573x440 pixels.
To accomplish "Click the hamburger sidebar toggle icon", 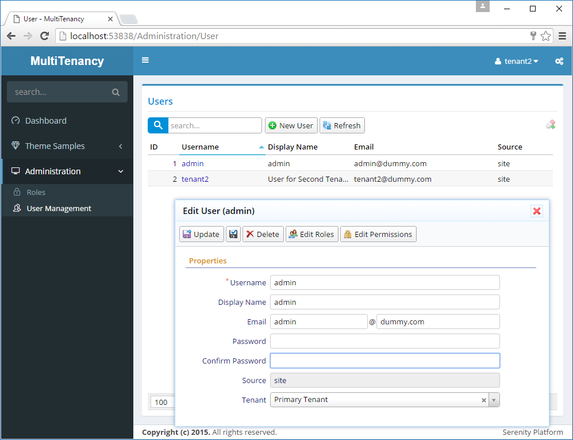I will pyautogui.click(x=145, y=60).
